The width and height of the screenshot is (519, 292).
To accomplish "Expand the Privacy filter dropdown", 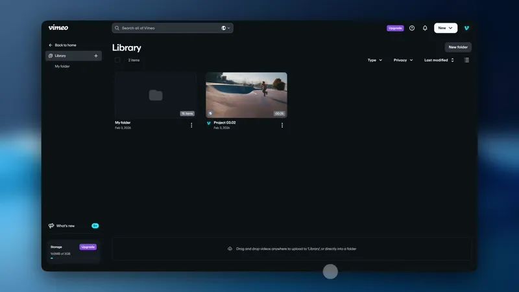I will (x=403, y=60).
